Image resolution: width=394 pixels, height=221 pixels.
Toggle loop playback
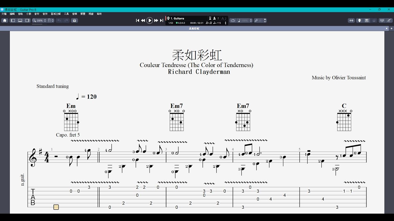click(233, 21)
